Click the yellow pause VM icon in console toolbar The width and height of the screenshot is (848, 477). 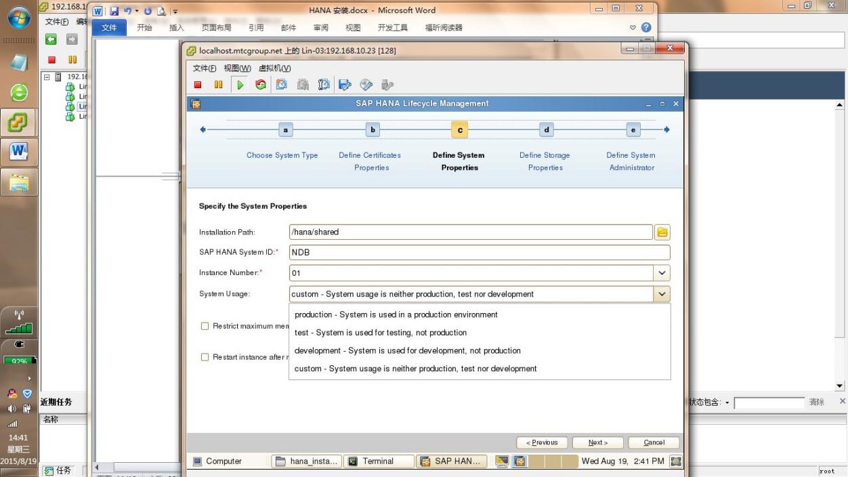(x=218, y=85)
